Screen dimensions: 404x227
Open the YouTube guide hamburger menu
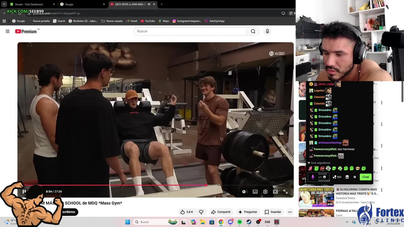[8, 31]
